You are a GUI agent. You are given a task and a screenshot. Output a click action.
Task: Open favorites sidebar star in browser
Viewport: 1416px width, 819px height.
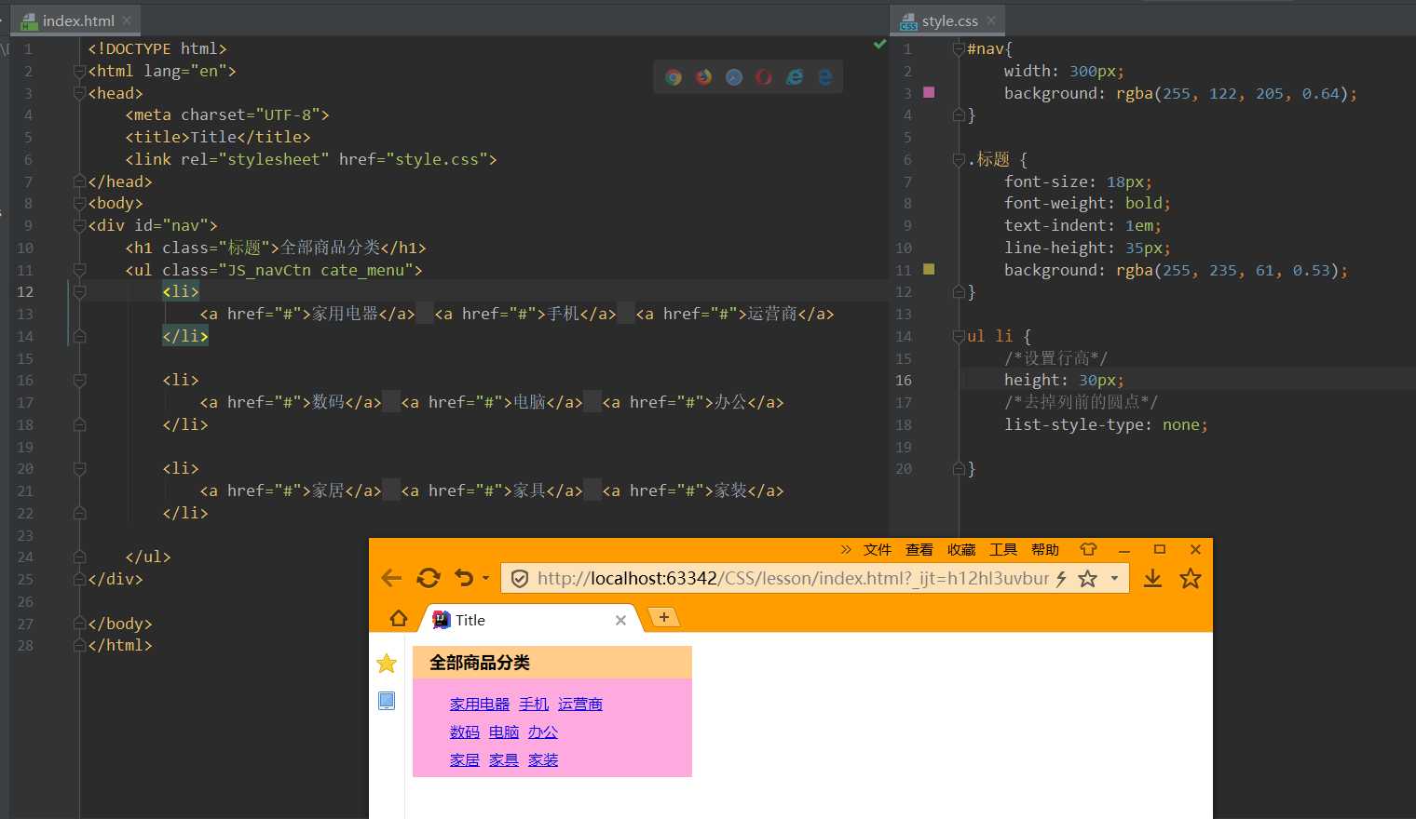(x=387, y=664)
